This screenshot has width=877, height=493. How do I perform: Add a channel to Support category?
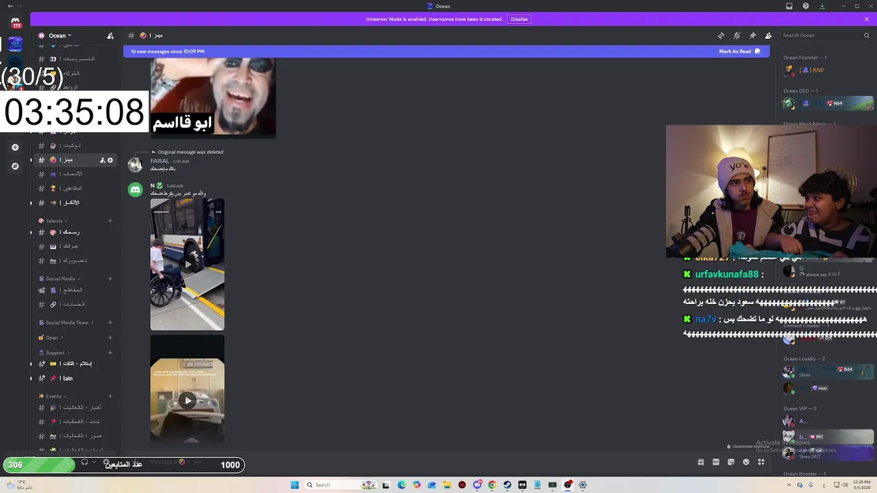[110, 353]
